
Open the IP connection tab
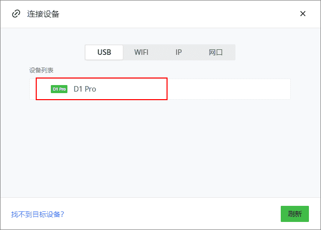(179, 52)
